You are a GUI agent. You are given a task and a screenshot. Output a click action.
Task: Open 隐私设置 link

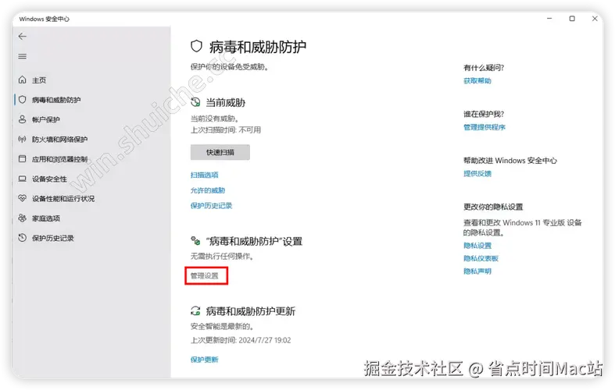pyautogui.click(x=477, y=246)
